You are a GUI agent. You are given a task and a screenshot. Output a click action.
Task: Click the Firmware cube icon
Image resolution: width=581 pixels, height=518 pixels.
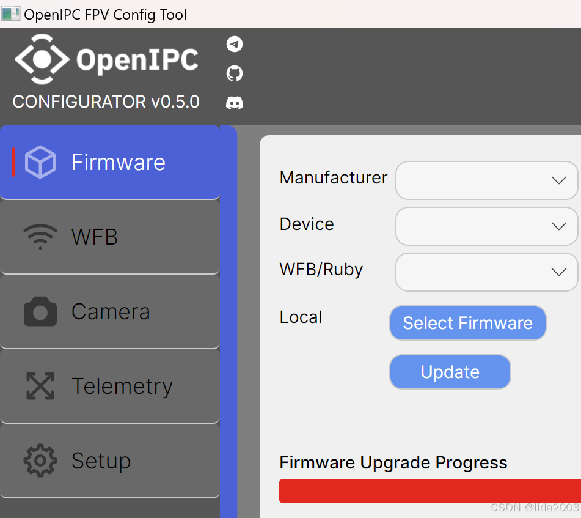tap(40, 162)
